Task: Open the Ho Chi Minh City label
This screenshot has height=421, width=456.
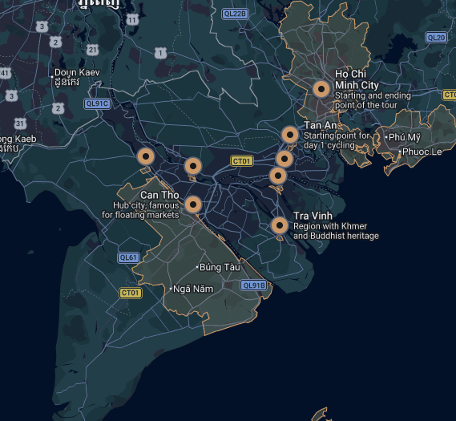Action: [x=357, y=79]
